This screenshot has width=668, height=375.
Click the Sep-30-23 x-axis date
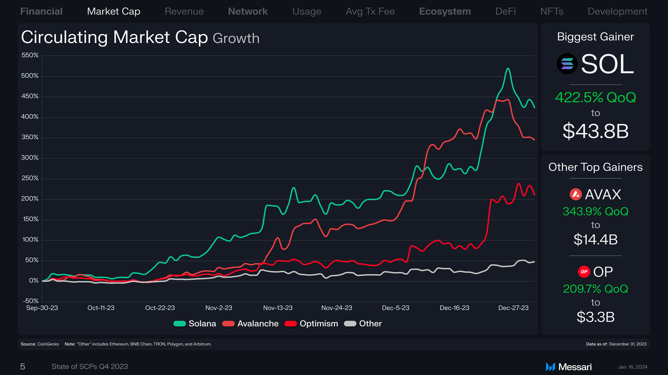pyautogui.click(x=42, y=308)
